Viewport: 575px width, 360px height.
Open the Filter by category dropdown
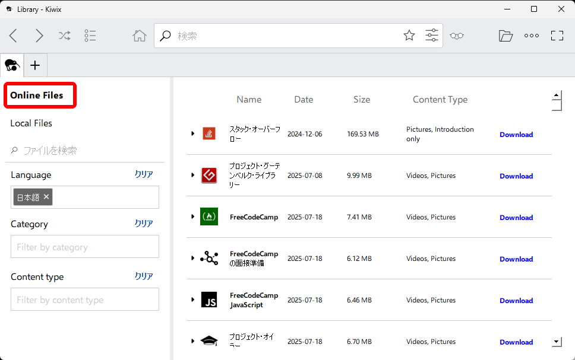click(85, 247)
